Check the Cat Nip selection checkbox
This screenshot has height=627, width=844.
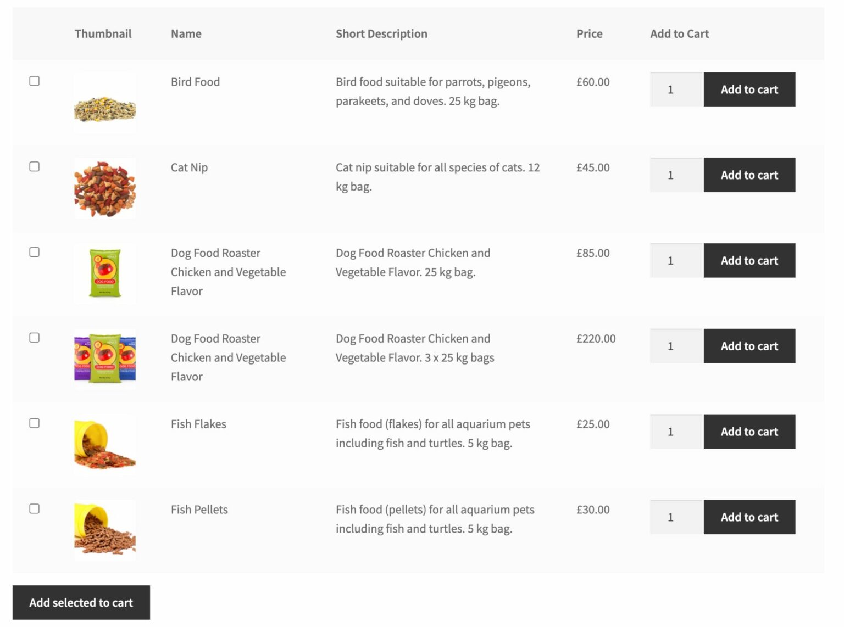(34, 166)
